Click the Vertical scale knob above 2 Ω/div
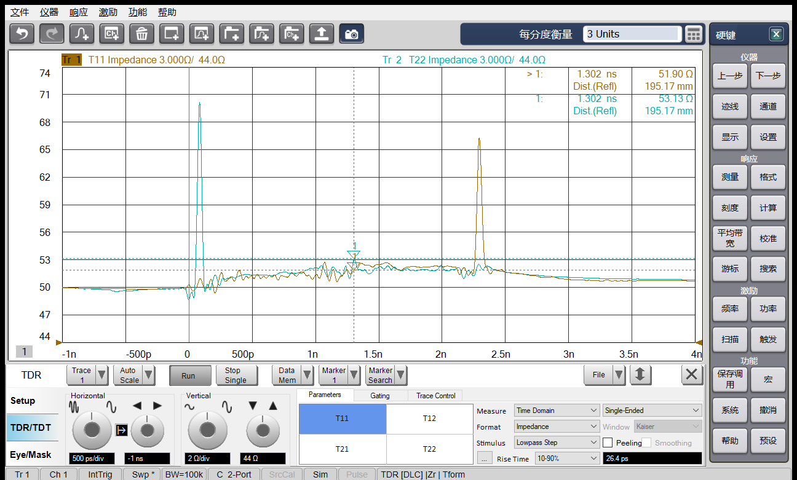The width and height of the screenshot is (797, 480). [208, 431]
